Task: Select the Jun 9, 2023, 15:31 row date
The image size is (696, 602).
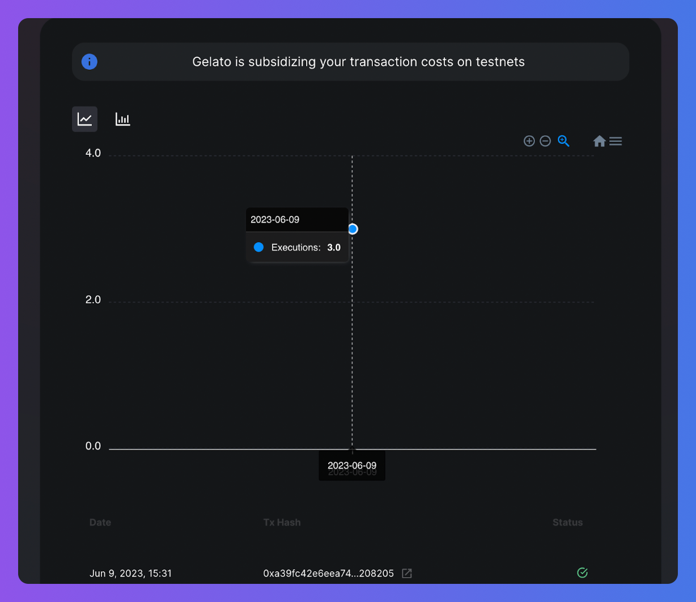Action: pos(130,573)
